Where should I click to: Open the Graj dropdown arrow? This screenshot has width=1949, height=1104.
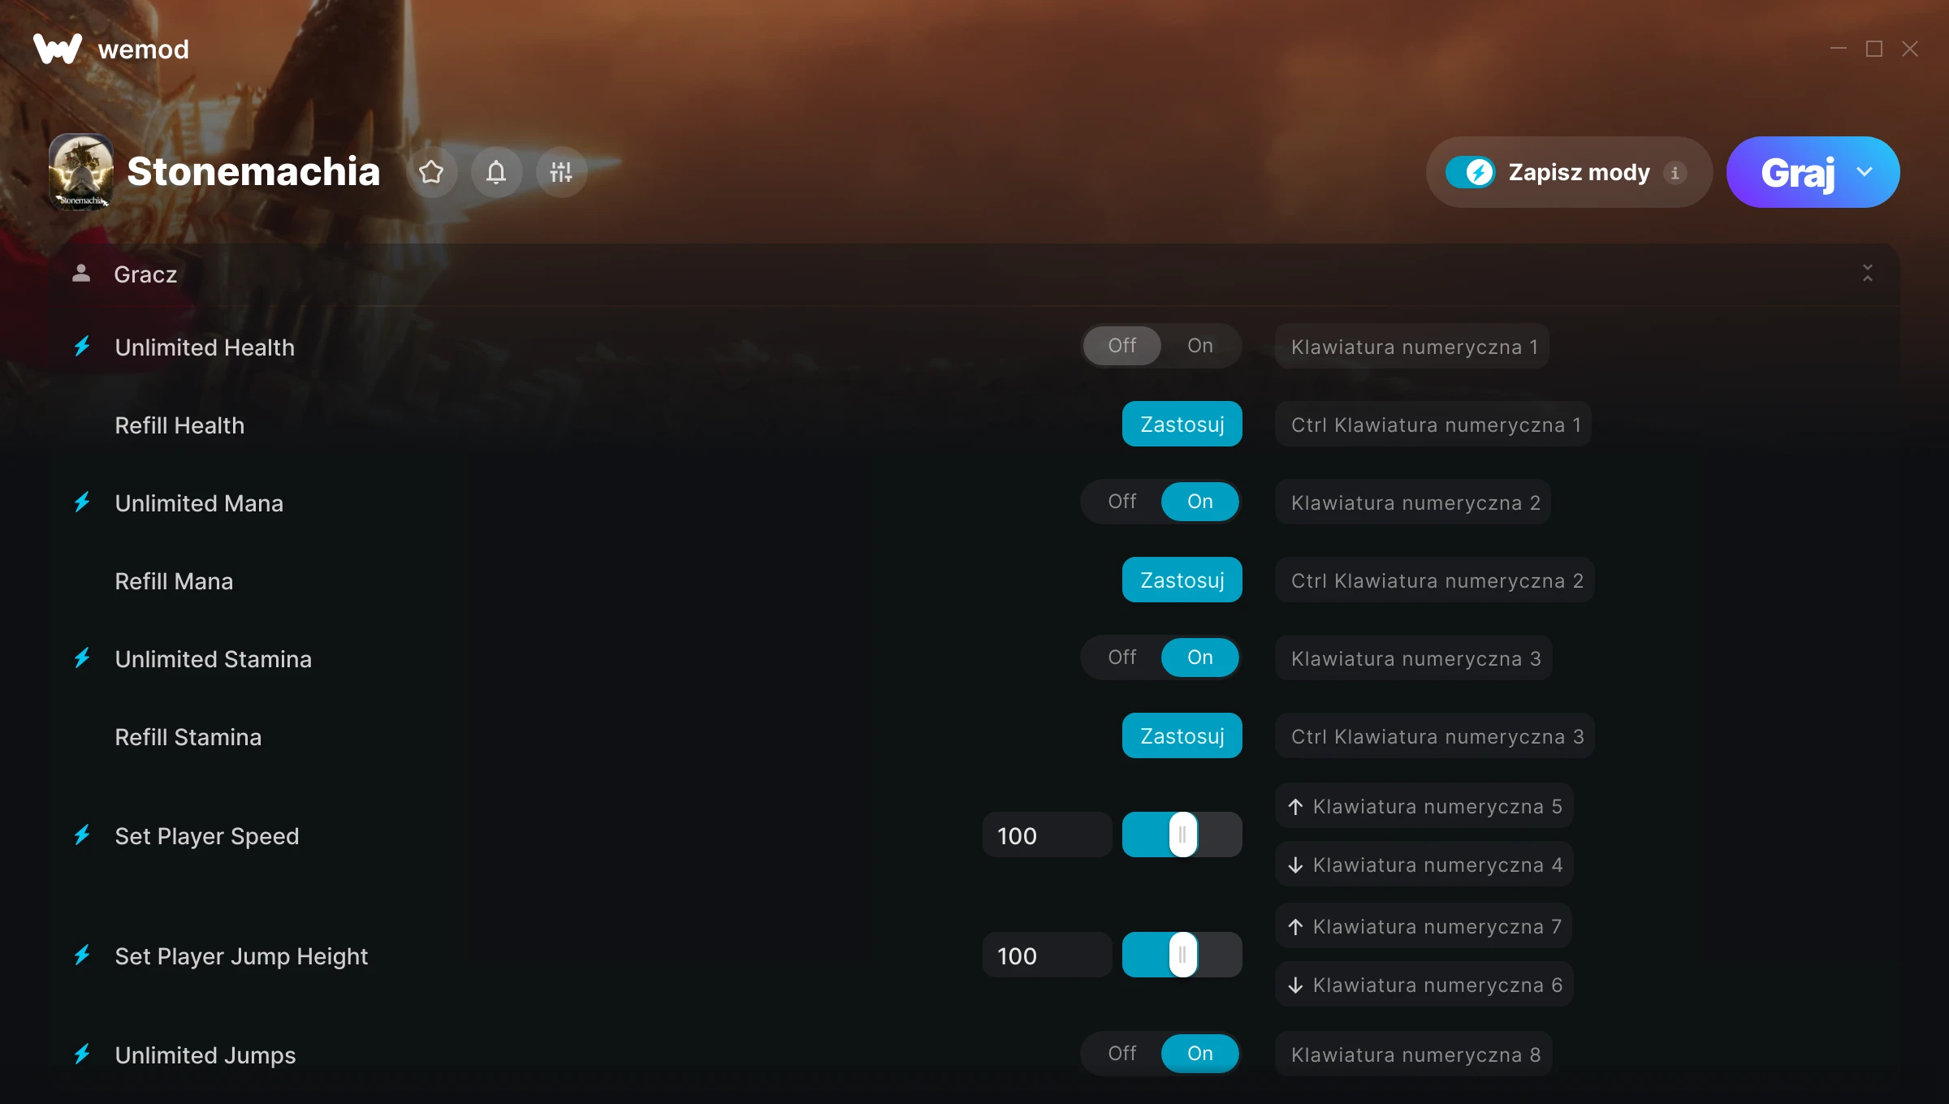coord(1865,172)
